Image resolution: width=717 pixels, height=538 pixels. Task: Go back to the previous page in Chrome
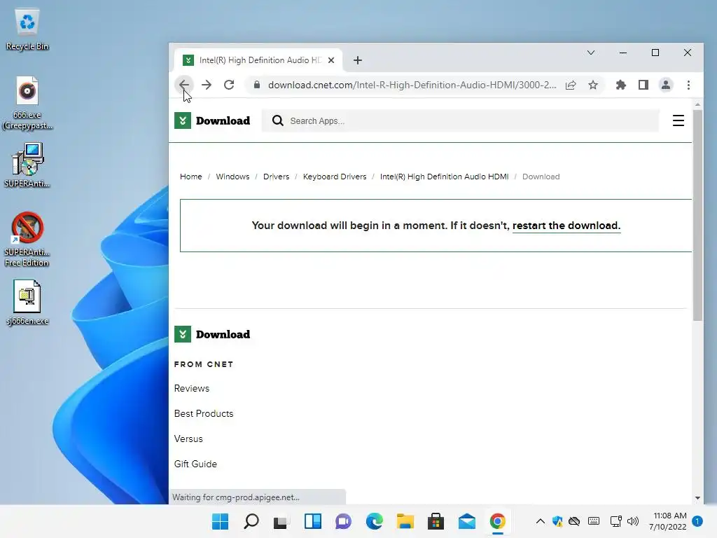(x=184, y=85)
